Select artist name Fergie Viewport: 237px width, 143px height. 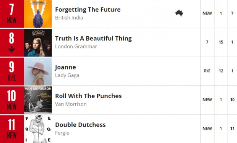coord(62,133)
